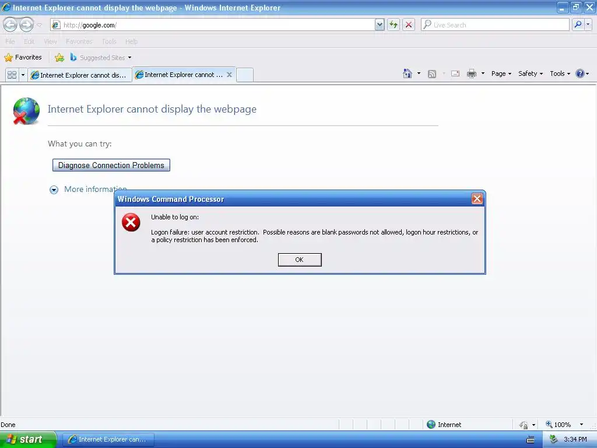The height and width of the screenshot is (448, 597).
Task: Click the Read Mail envelope icon
Action: pyautogui.click(x=455, y=73)
